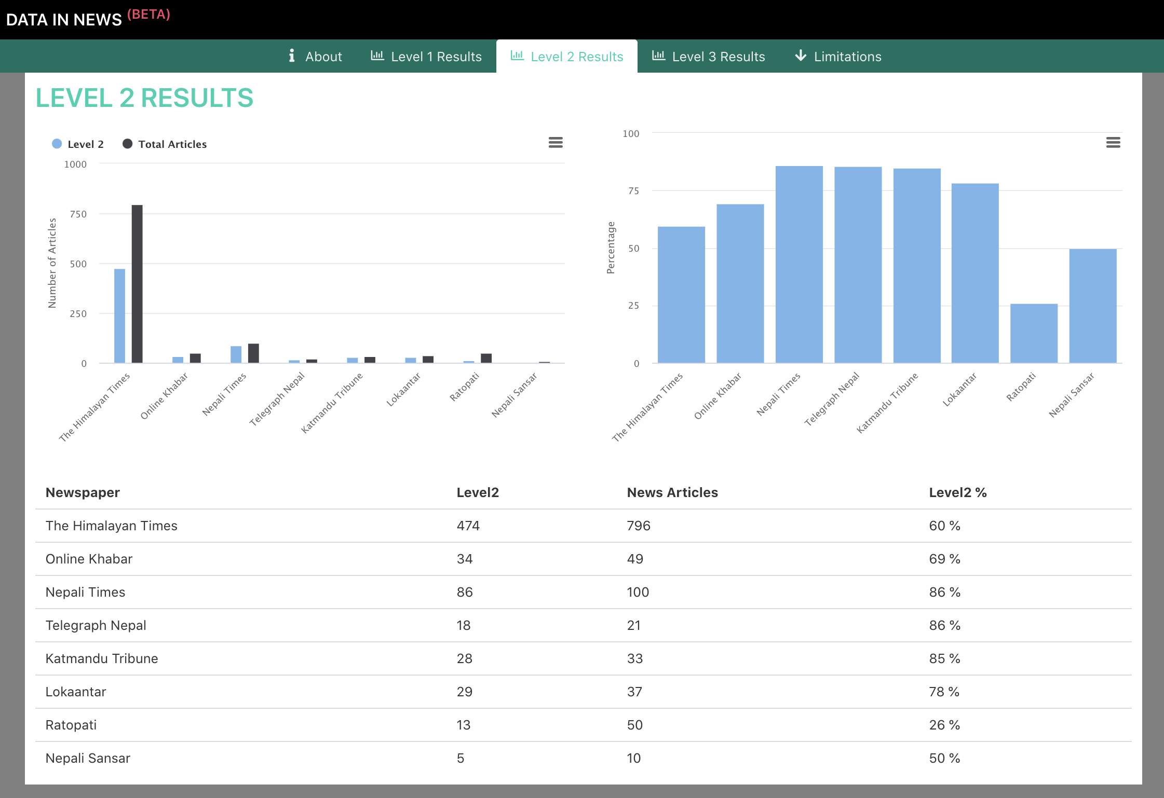1164x798 pixels.
Task: Click the Percentage axis title
Action: click(x=611, y=247)
